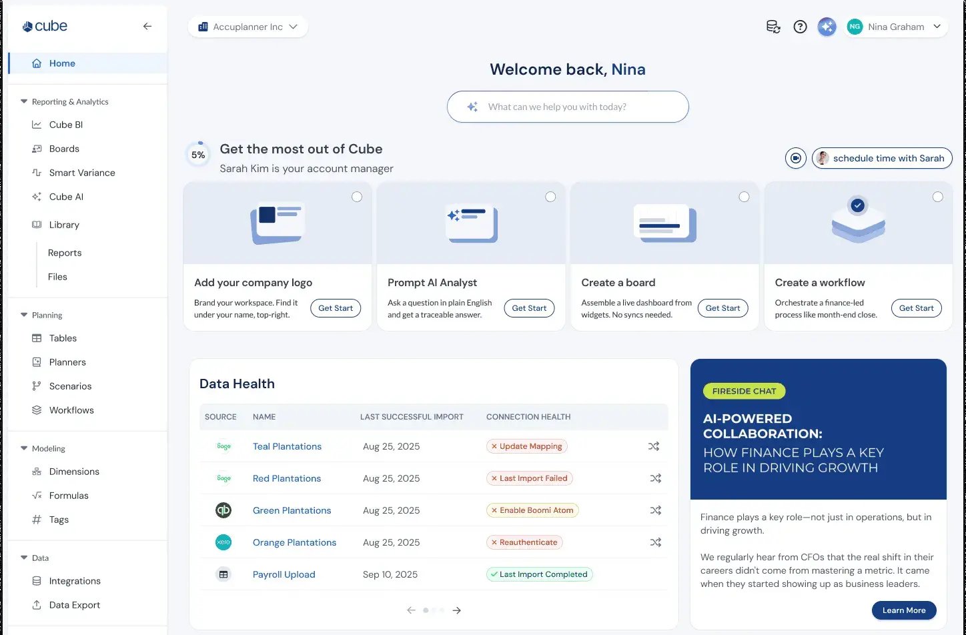
Task: Mark 'Create a workflow' step complete
Action: [x=938, y=197]
